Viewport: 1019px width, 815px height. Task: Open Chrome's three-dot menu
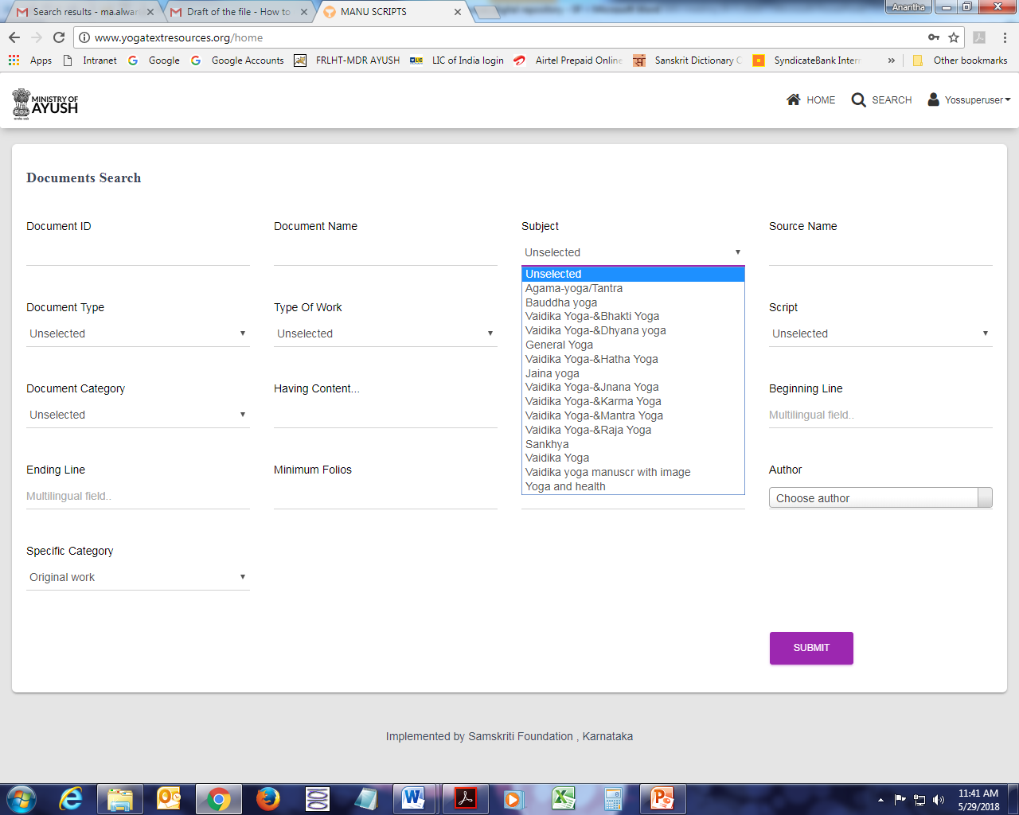click(1005, 37)
